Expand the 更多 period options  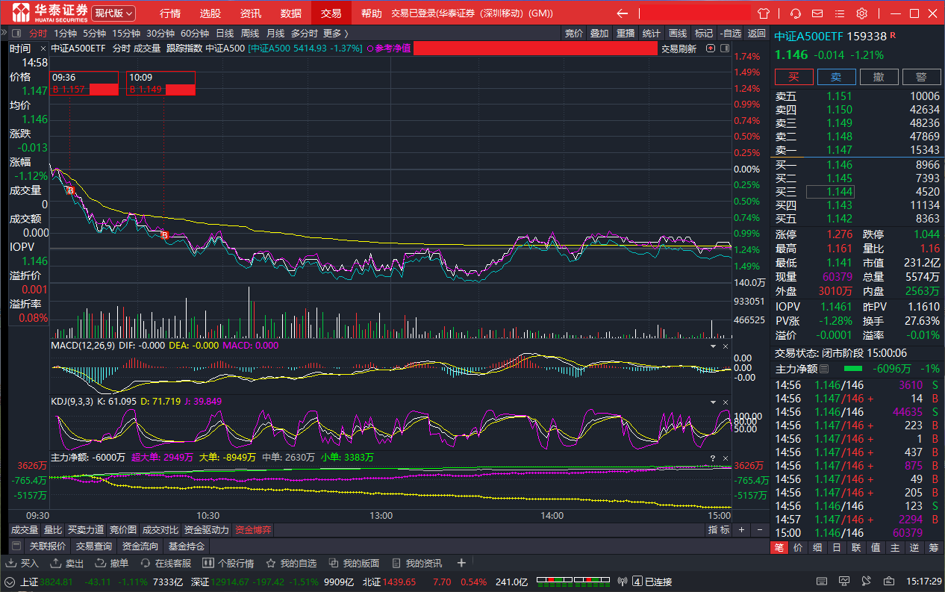coord(335,33)
